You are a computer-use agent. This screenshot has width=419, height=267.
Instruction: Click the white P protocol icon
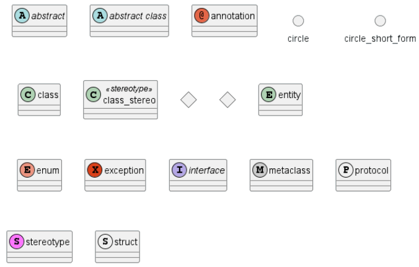(x=346, y=170)
